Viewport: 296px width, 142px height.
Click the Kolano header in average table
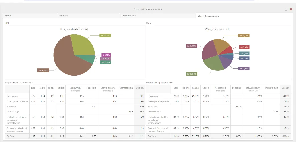51,88
